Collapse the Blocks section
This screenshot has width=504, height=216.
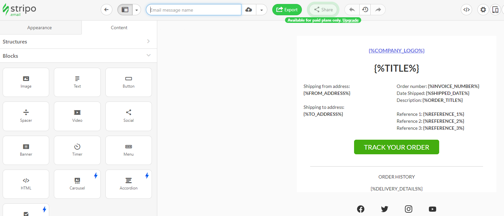(x=78, y=56)
